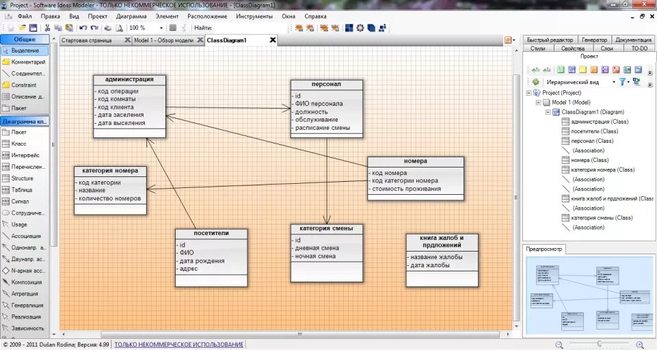
Task: Click the green refresh icon in Project panel
Action: [535, 82]
